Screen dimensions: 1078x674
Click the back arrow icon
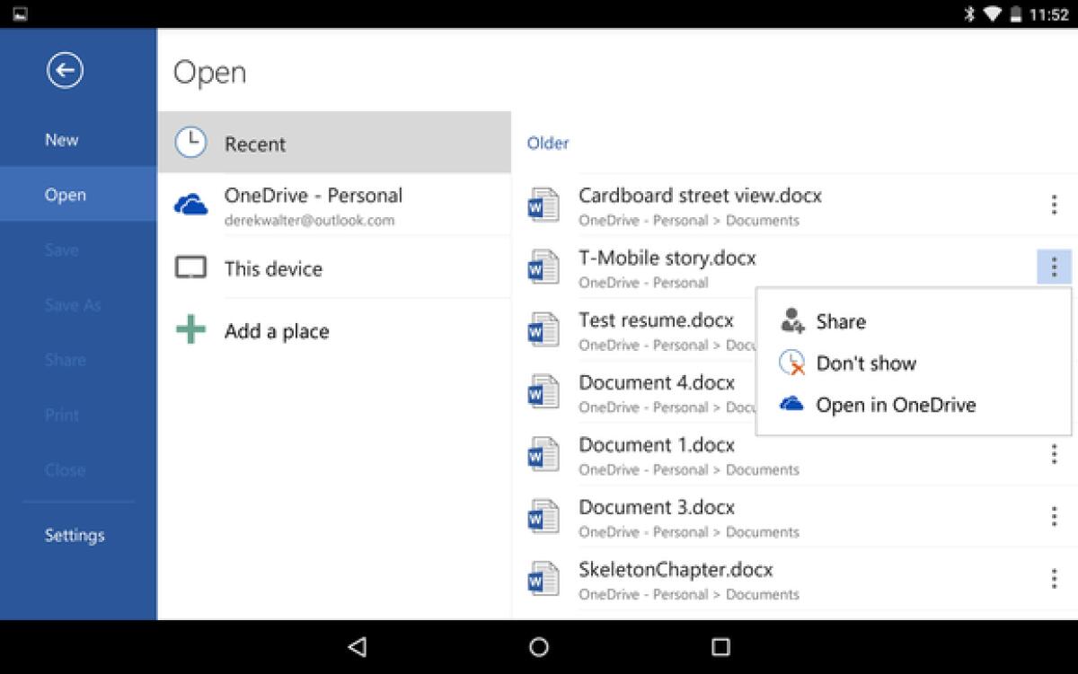tap(64, 69)
